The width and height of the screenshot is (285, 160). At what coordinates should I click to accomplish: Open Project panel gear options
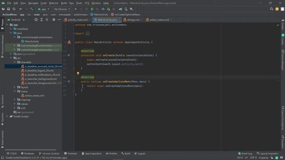coord(54,20)
